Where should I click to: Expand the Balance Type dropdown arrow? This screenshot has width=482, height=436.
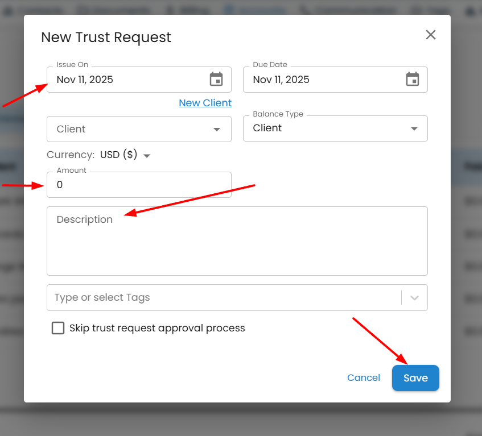[414, 128]
